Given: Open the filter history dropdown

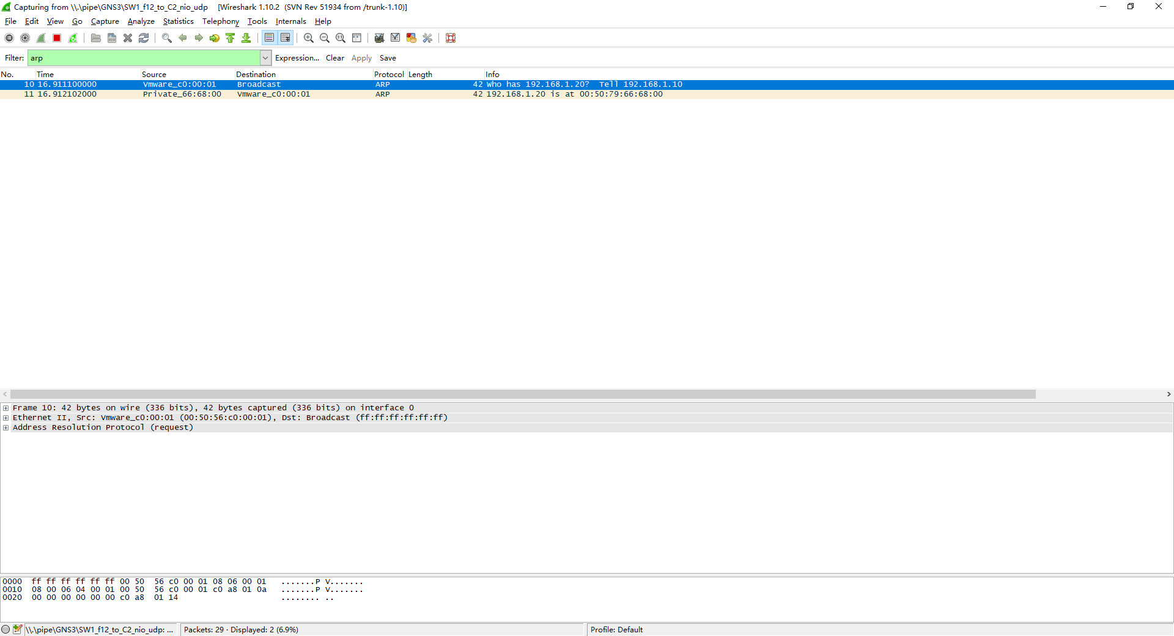Looking at the screenshot, I should pyautogui.click(x=265, y=58).
